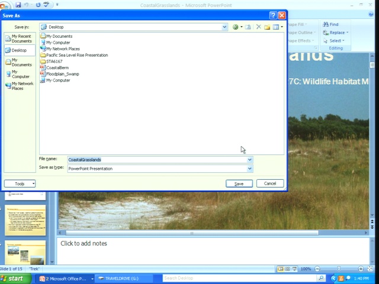The height and width of the screenshot is (284, 379).
Task: Select the STA6167 folder
Action: pos(52,62)
